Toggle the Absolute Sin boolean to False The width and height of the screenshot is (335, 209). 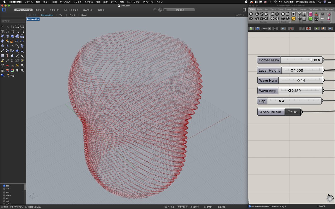pyautogui.click(x=292, y=112)
